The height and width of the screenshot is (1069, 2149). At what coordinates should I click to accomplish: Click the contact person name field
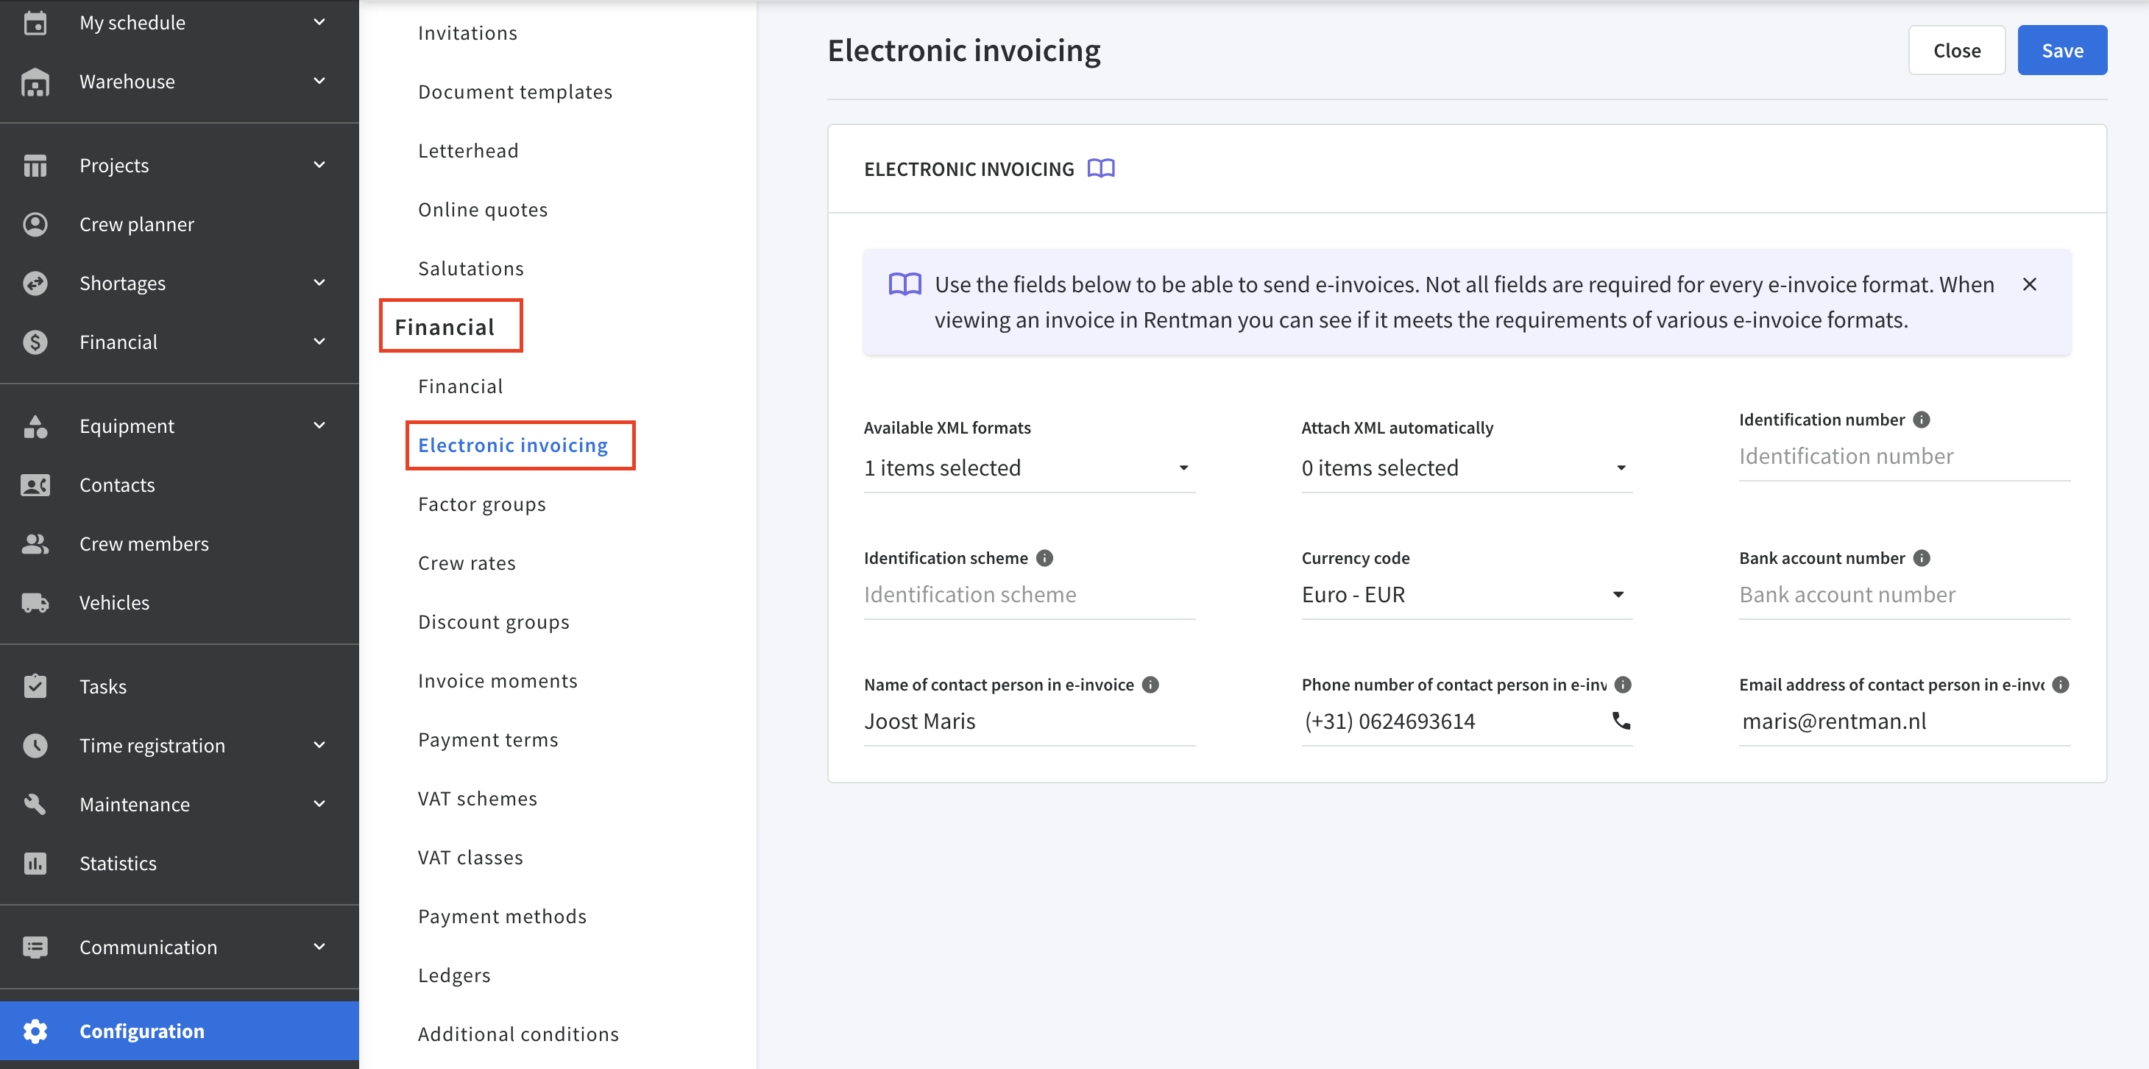pos(1029,722)
